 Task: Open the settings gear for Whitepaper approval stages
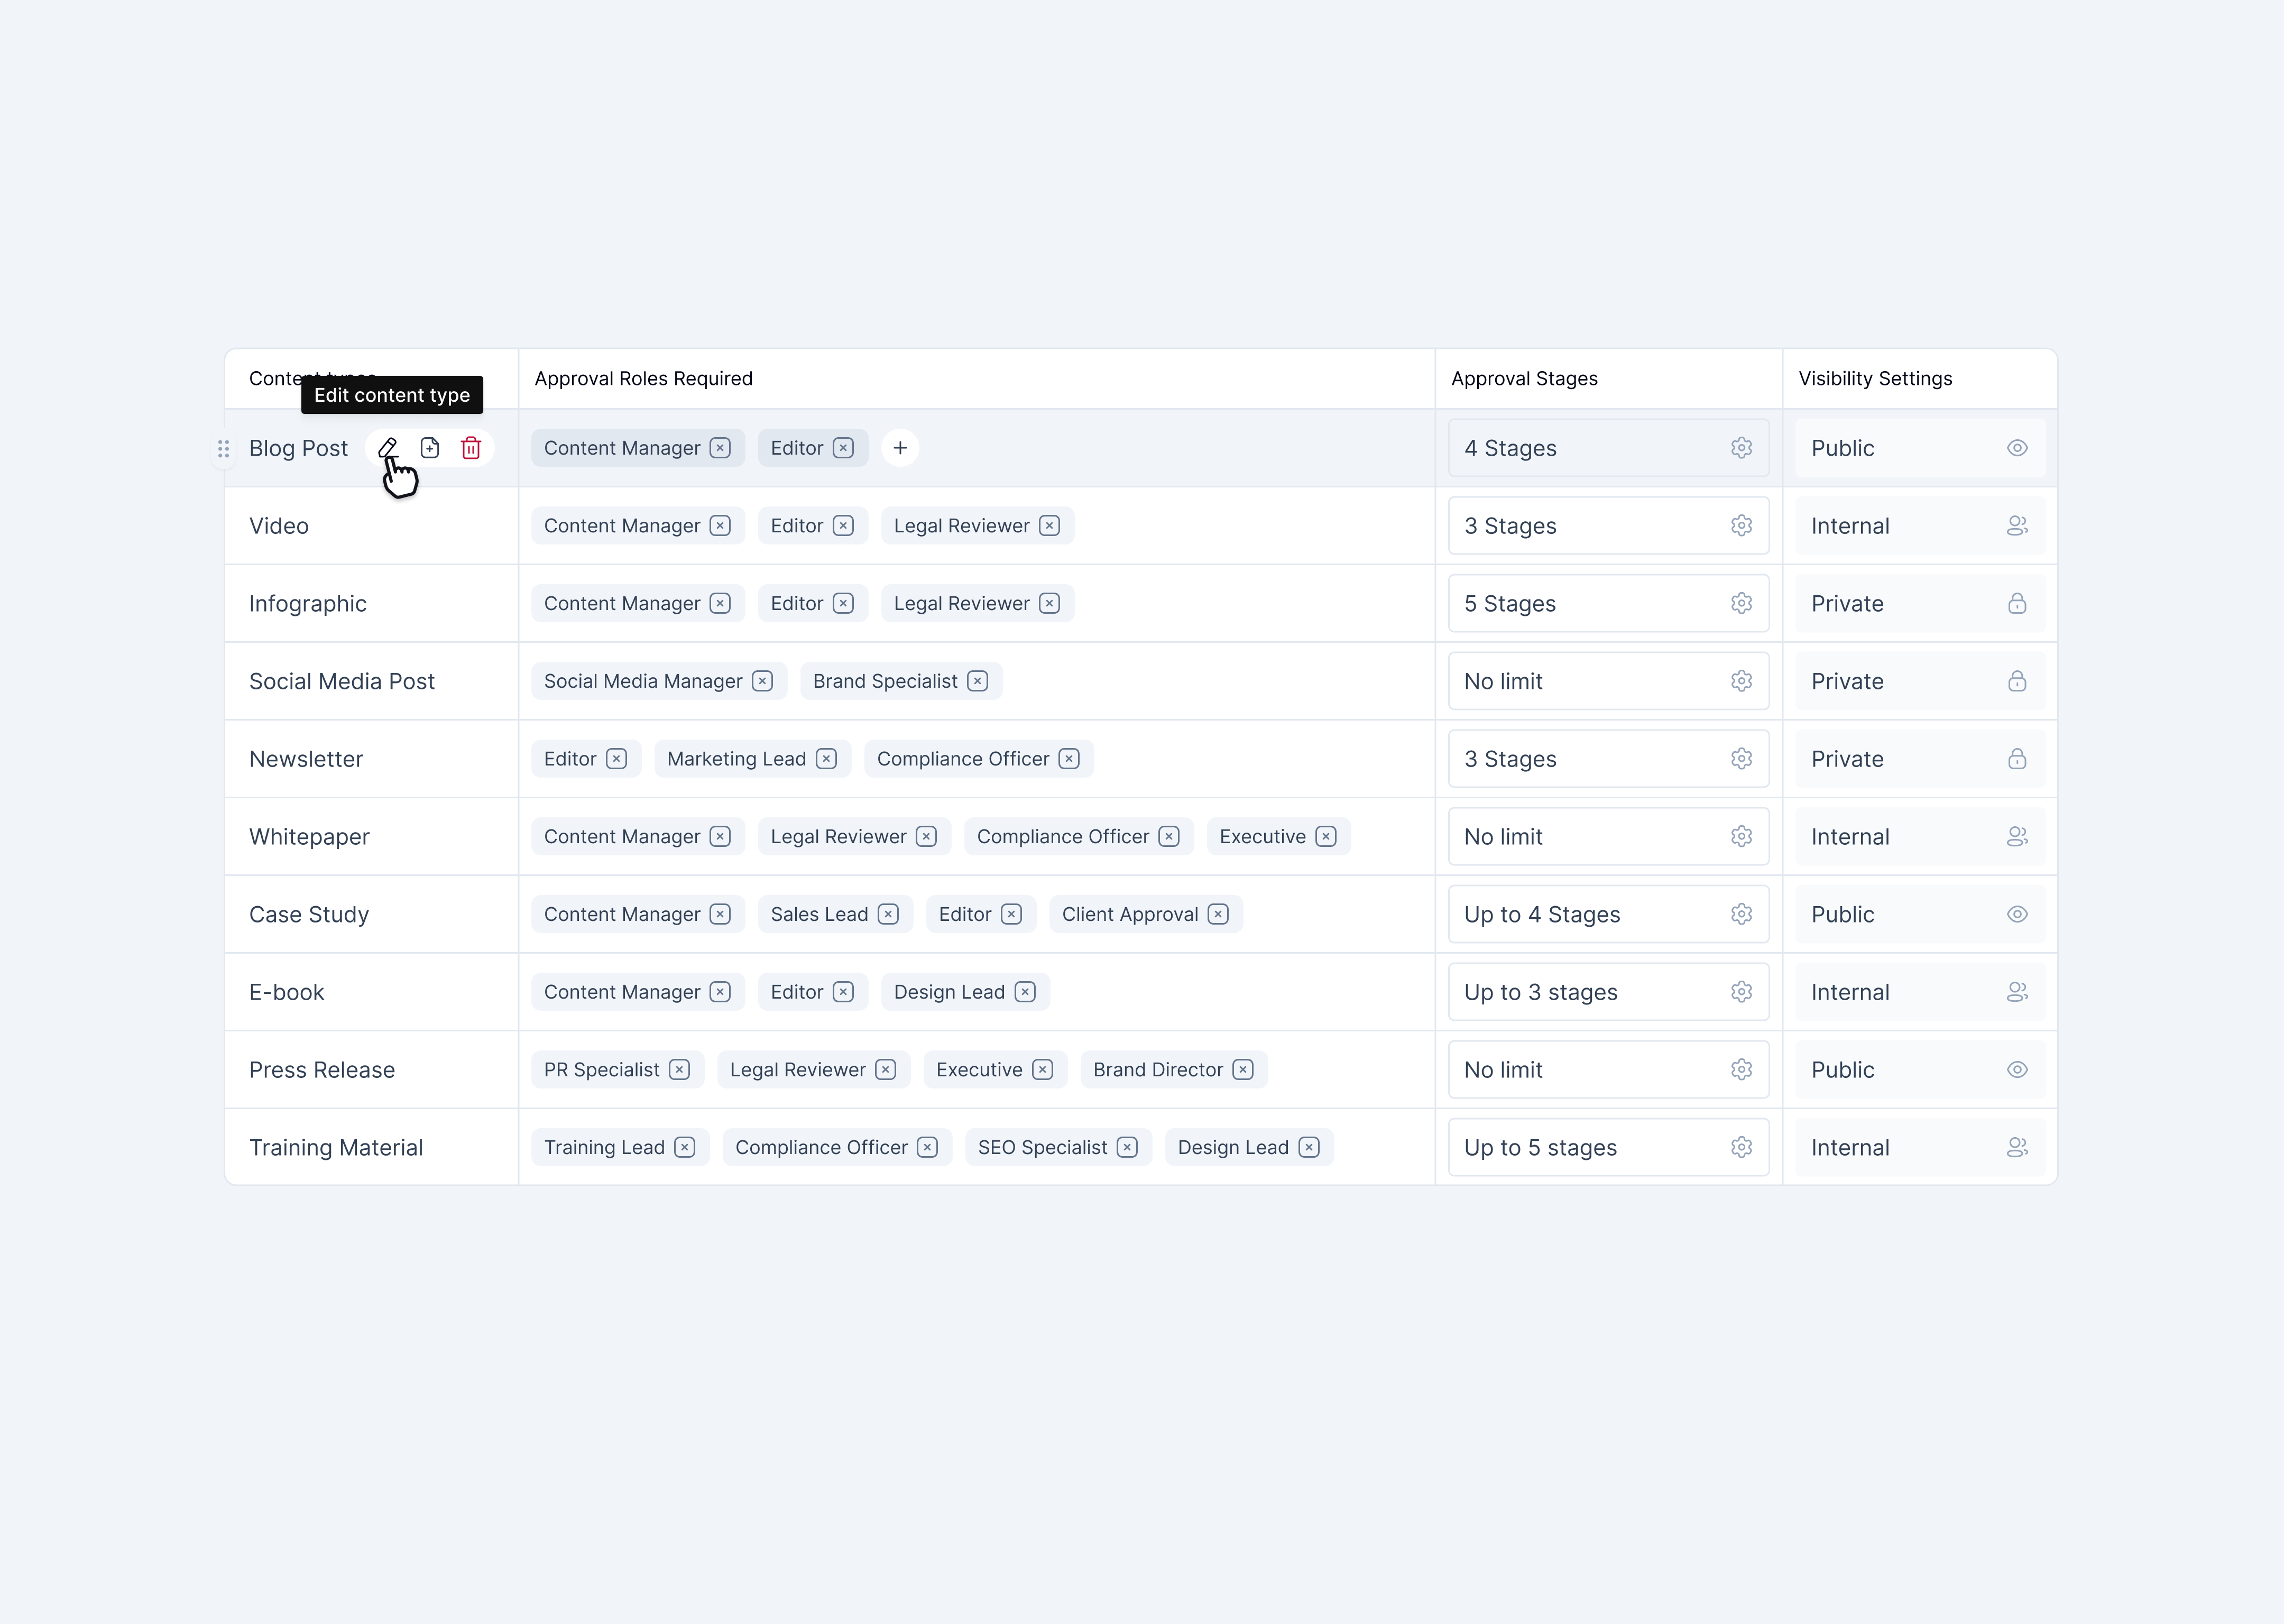pyautogui.click(x=1741, y=836)
